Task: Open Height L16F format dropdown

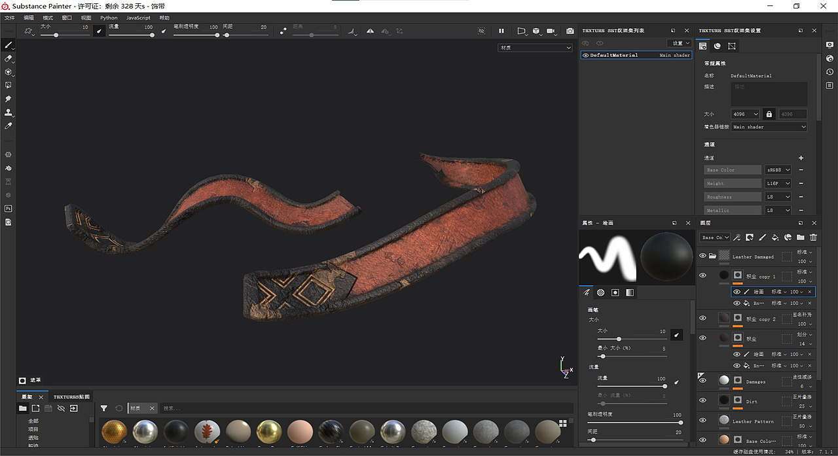Action: 778,184
